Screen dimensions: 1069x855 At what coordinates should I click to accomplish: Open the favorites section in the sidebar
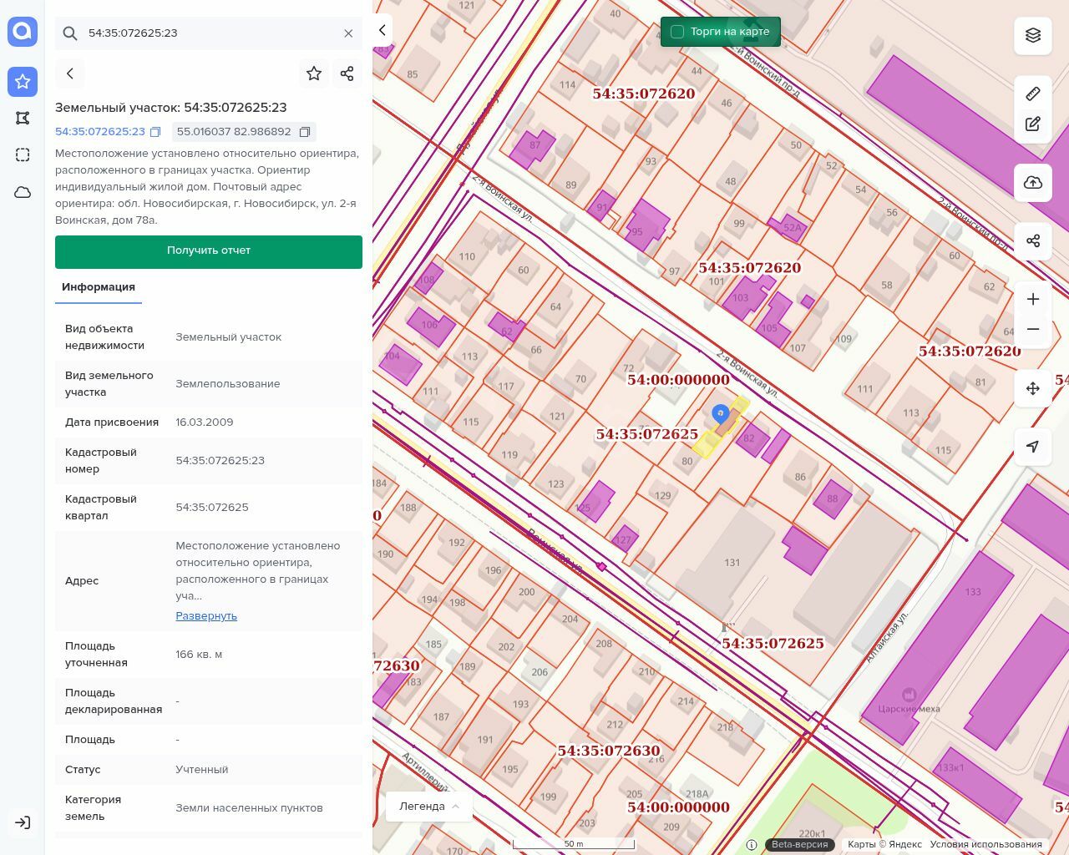point(23,82)
